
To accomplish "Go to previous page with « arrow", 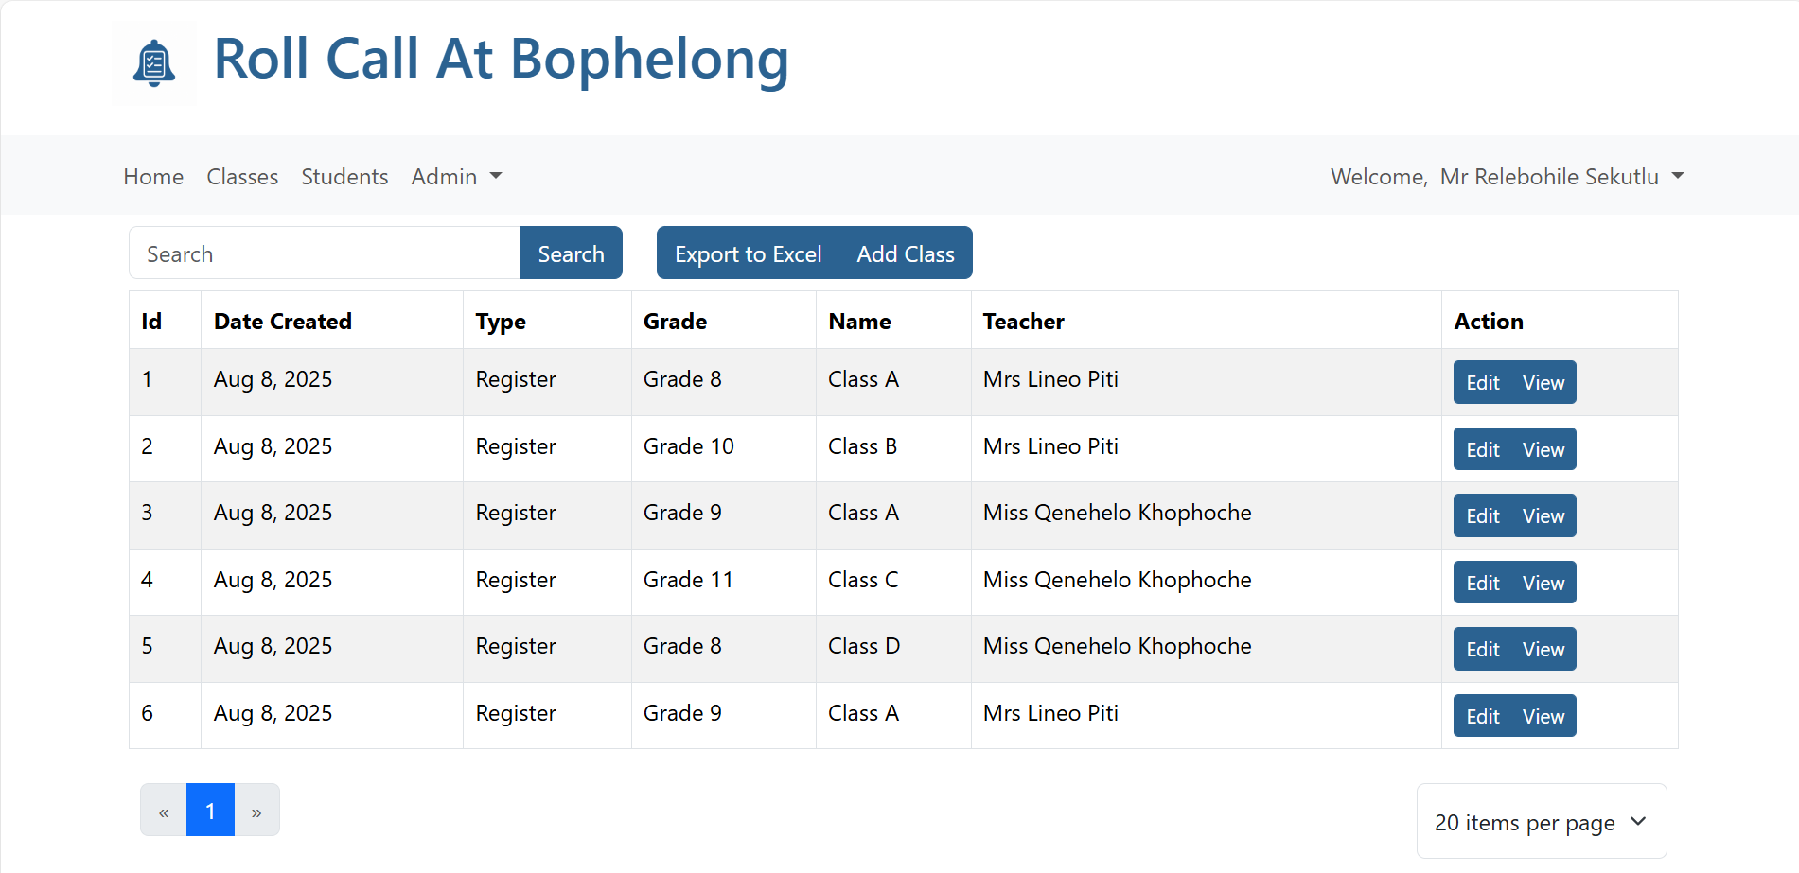I will (x=164, y=811).
